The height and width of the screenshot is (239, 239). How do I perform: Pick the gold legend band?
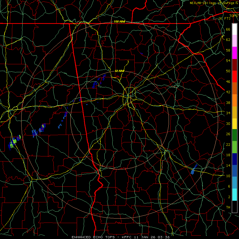point(234,112)
